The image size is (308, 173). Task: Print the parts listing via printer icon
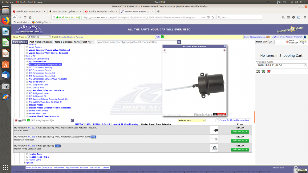click(x=20, y=120)
